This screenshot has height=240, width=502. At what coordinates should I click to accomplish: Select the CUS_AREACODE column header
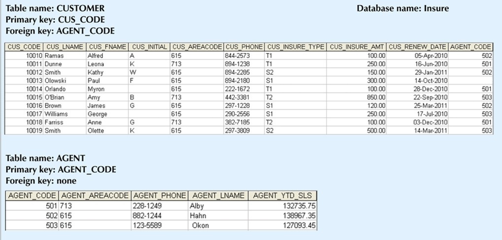[x=197, y=47]
